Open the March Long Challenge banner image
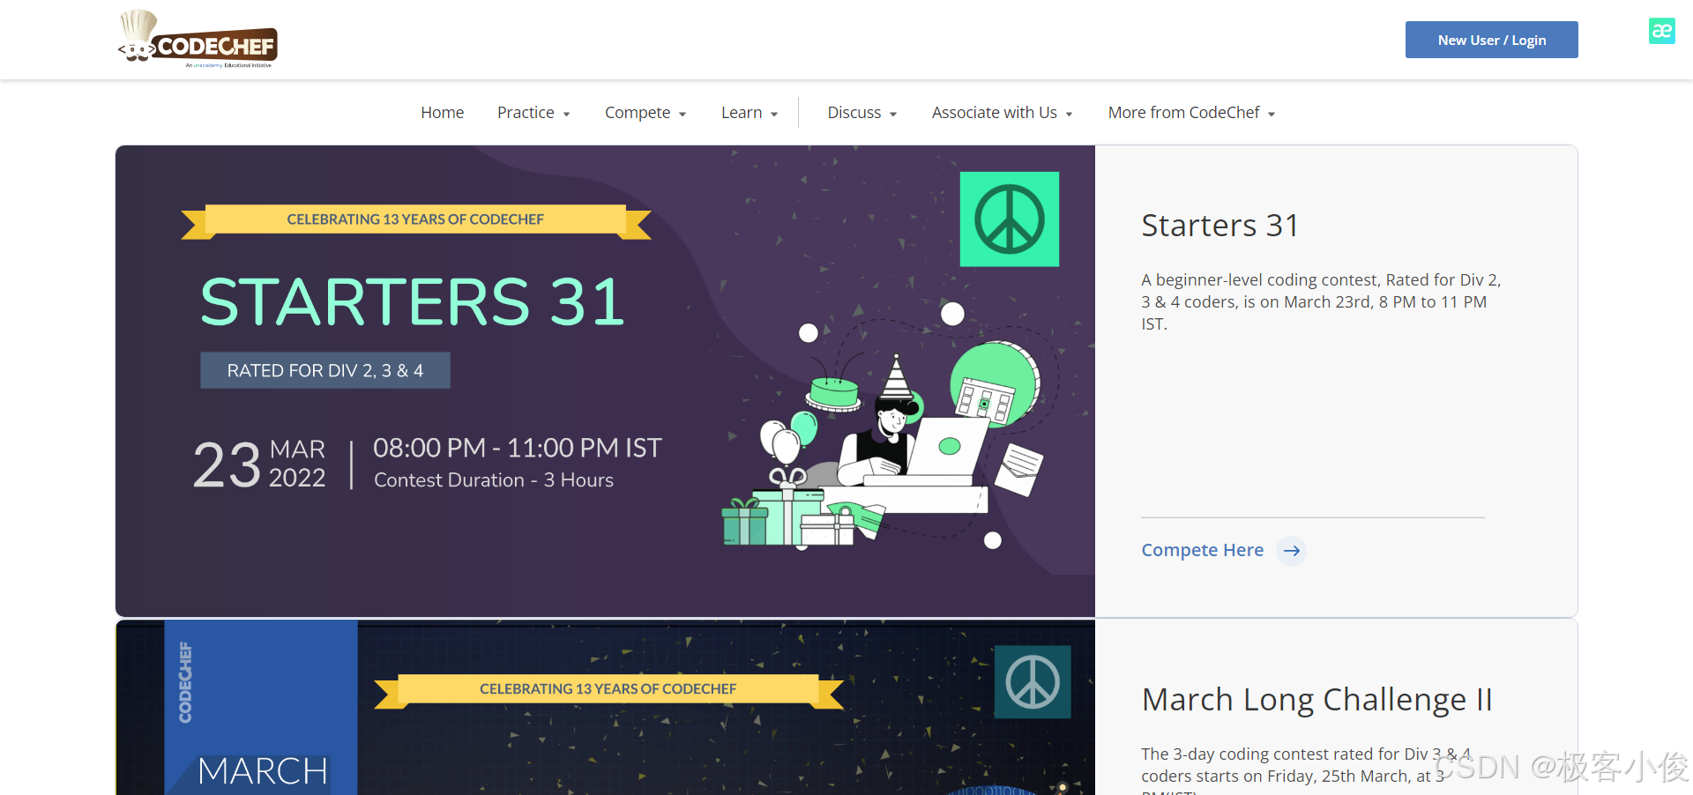The image size is (1693, 795). coord(605,708)
